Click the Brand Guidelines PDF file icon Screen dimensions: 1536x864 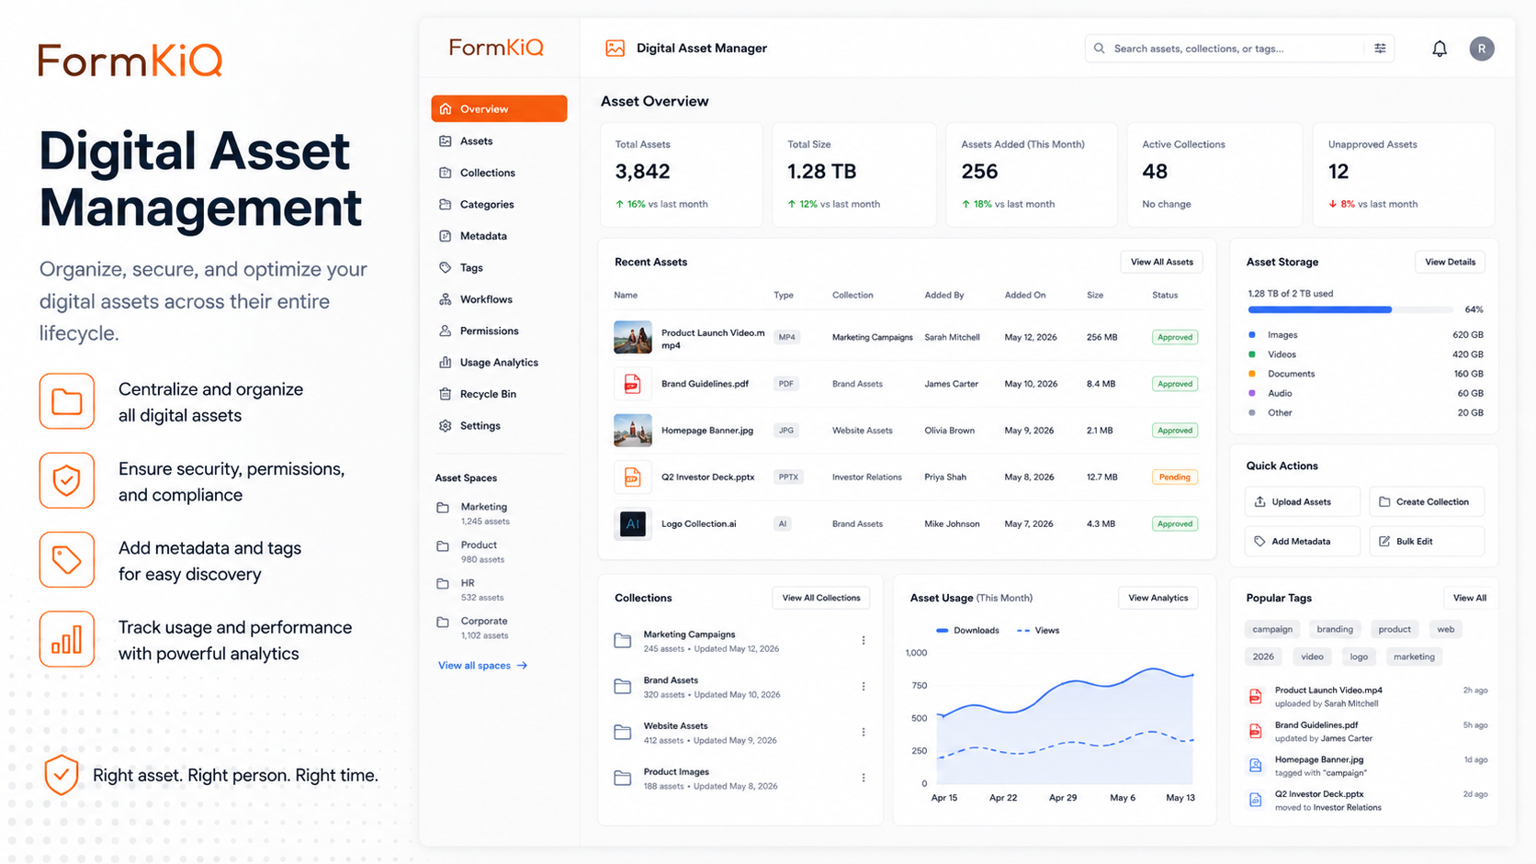[x=632, y=384]
